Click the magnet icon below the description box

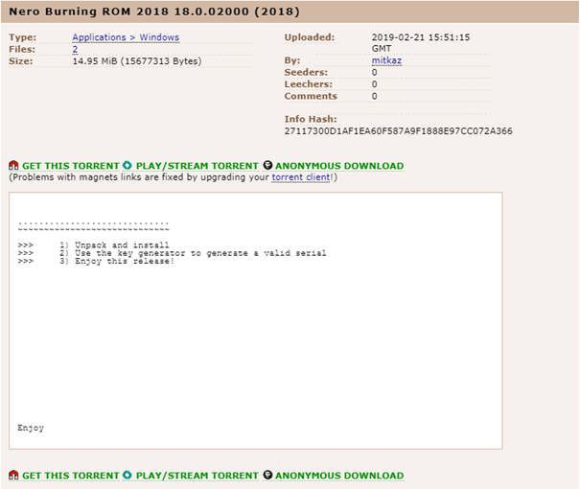point(13,476)
